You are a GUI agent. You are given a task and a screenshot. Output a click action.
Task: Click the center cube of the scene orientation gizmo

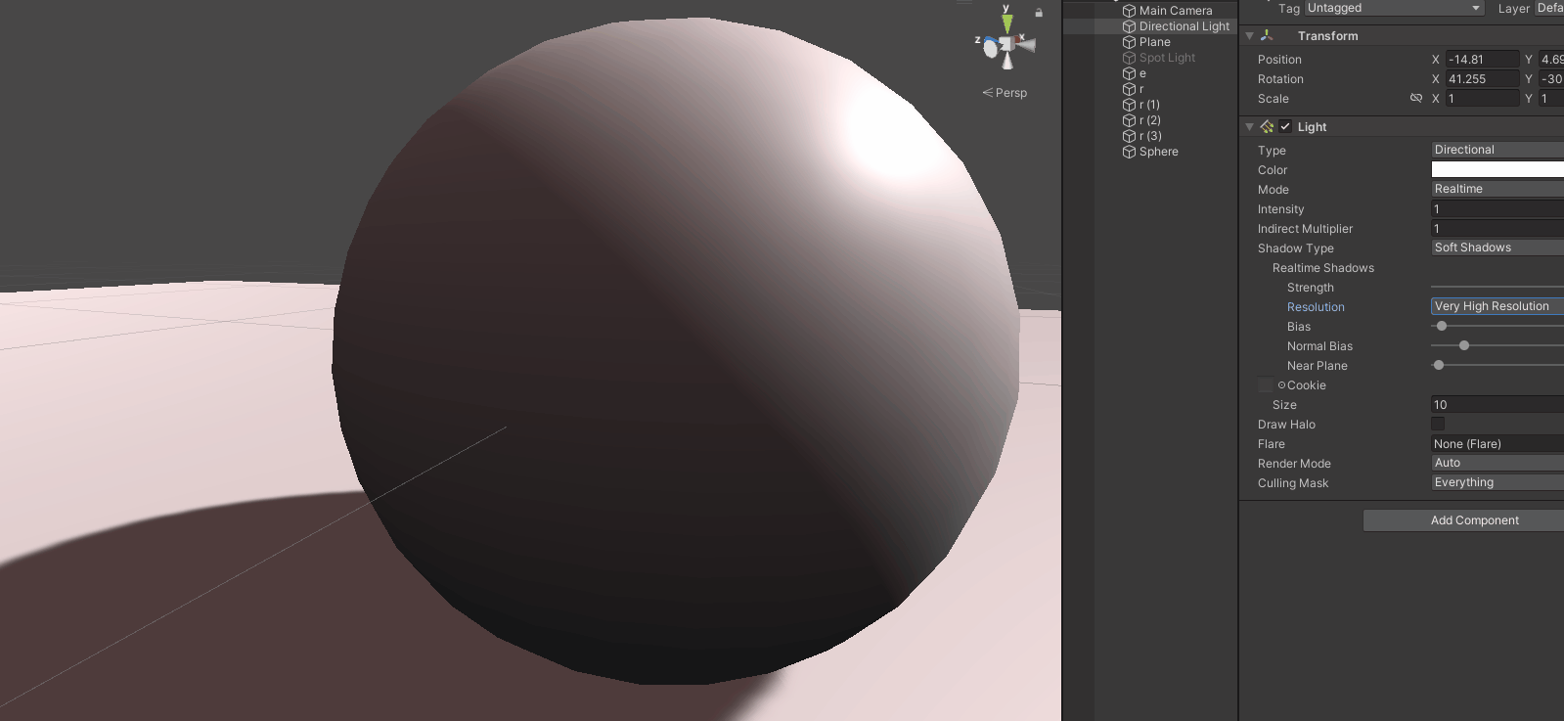(1006, 44)
